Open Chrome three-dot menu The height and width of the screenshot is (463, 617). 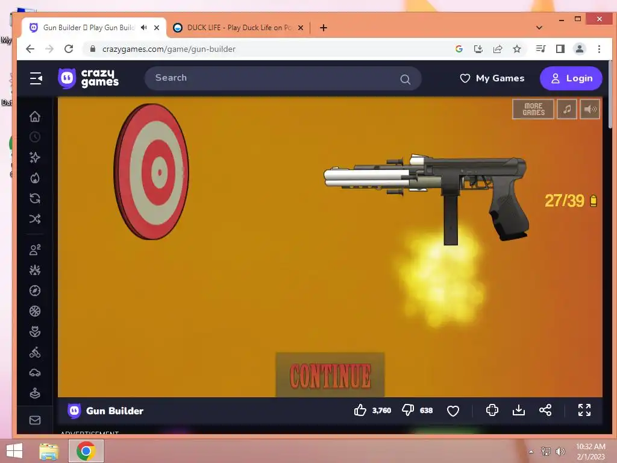(x=599, y=49)
